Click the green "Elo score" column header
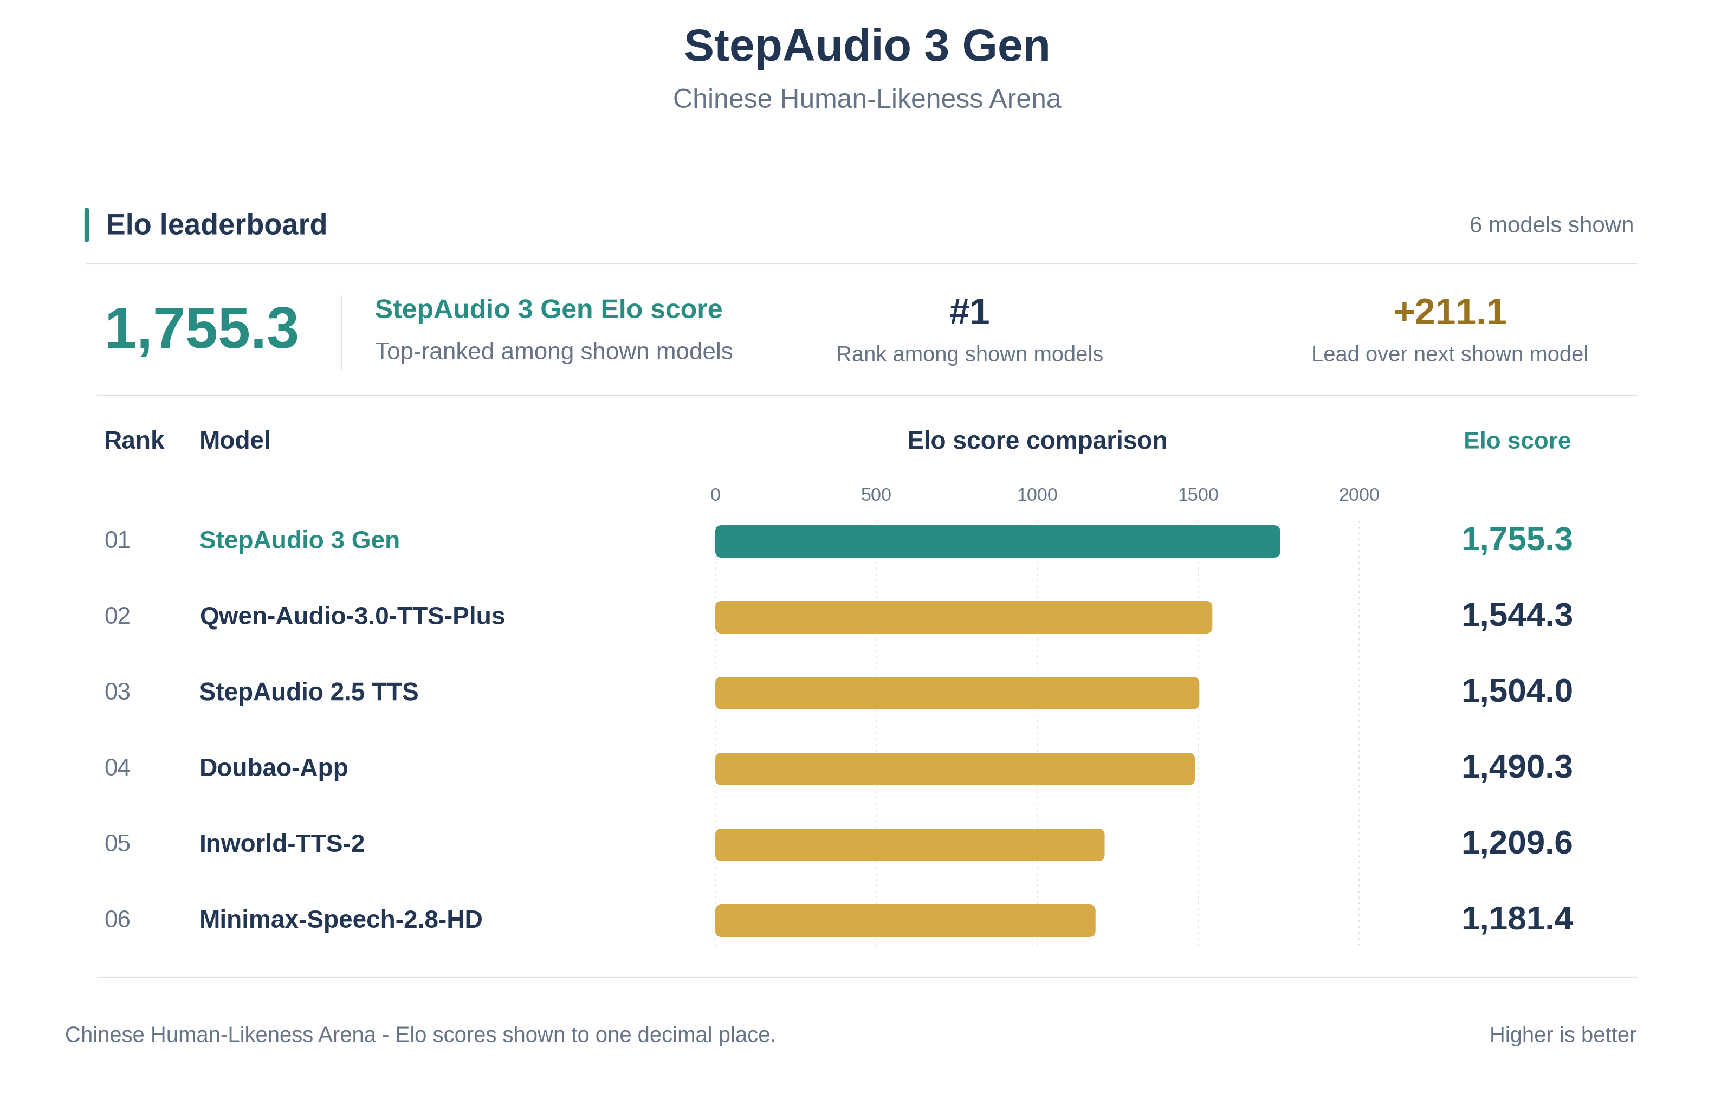 click(1517, 440)
